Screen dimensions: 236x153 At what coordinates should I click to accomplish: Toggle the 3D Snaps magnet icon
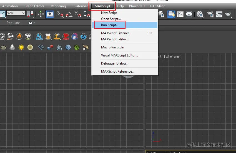pos(60,14)
